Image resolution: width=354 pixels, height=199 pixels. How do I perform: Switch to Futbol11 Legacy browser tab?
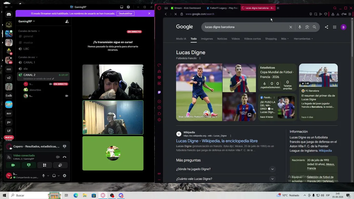(x=223, y=8)
